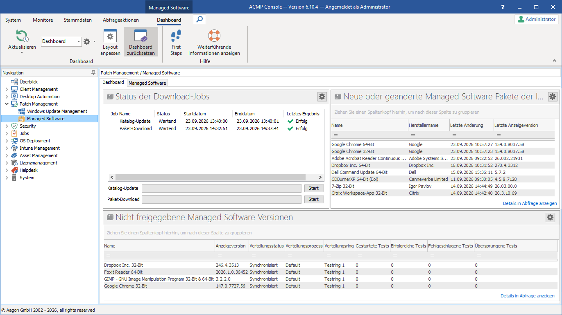
Task: Collapse the ribbon with the chevron
Action: tap(555, 61)
